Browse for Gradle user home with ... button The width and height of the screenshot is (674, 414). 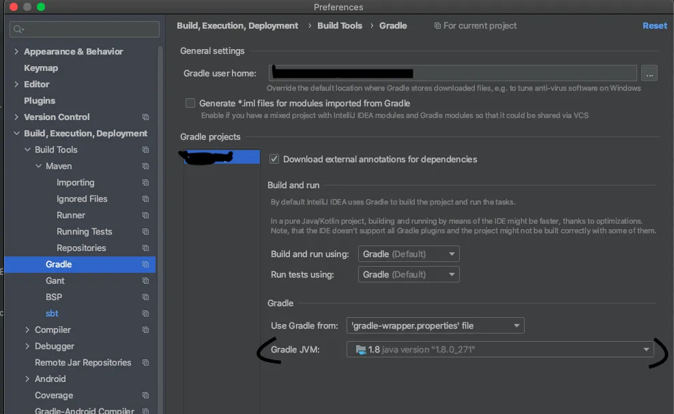coord(649,74)
